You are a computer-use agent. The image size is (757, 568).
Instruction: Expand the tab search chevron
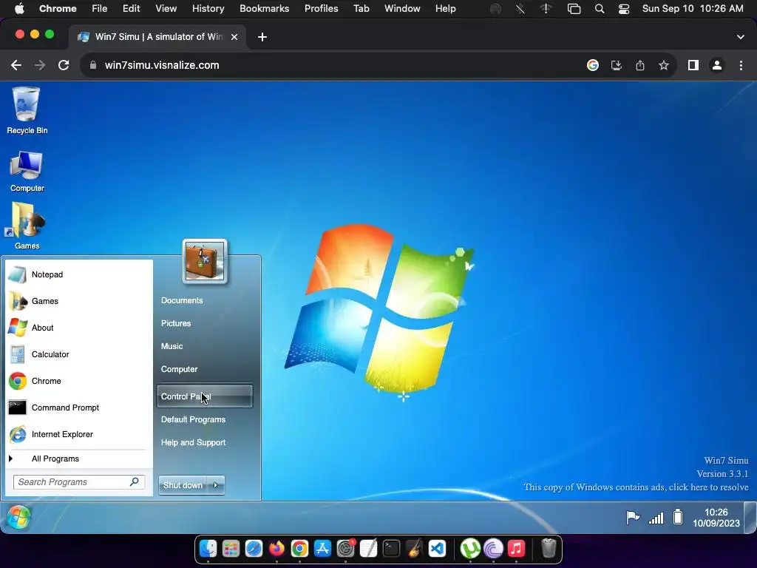(741, 37)
